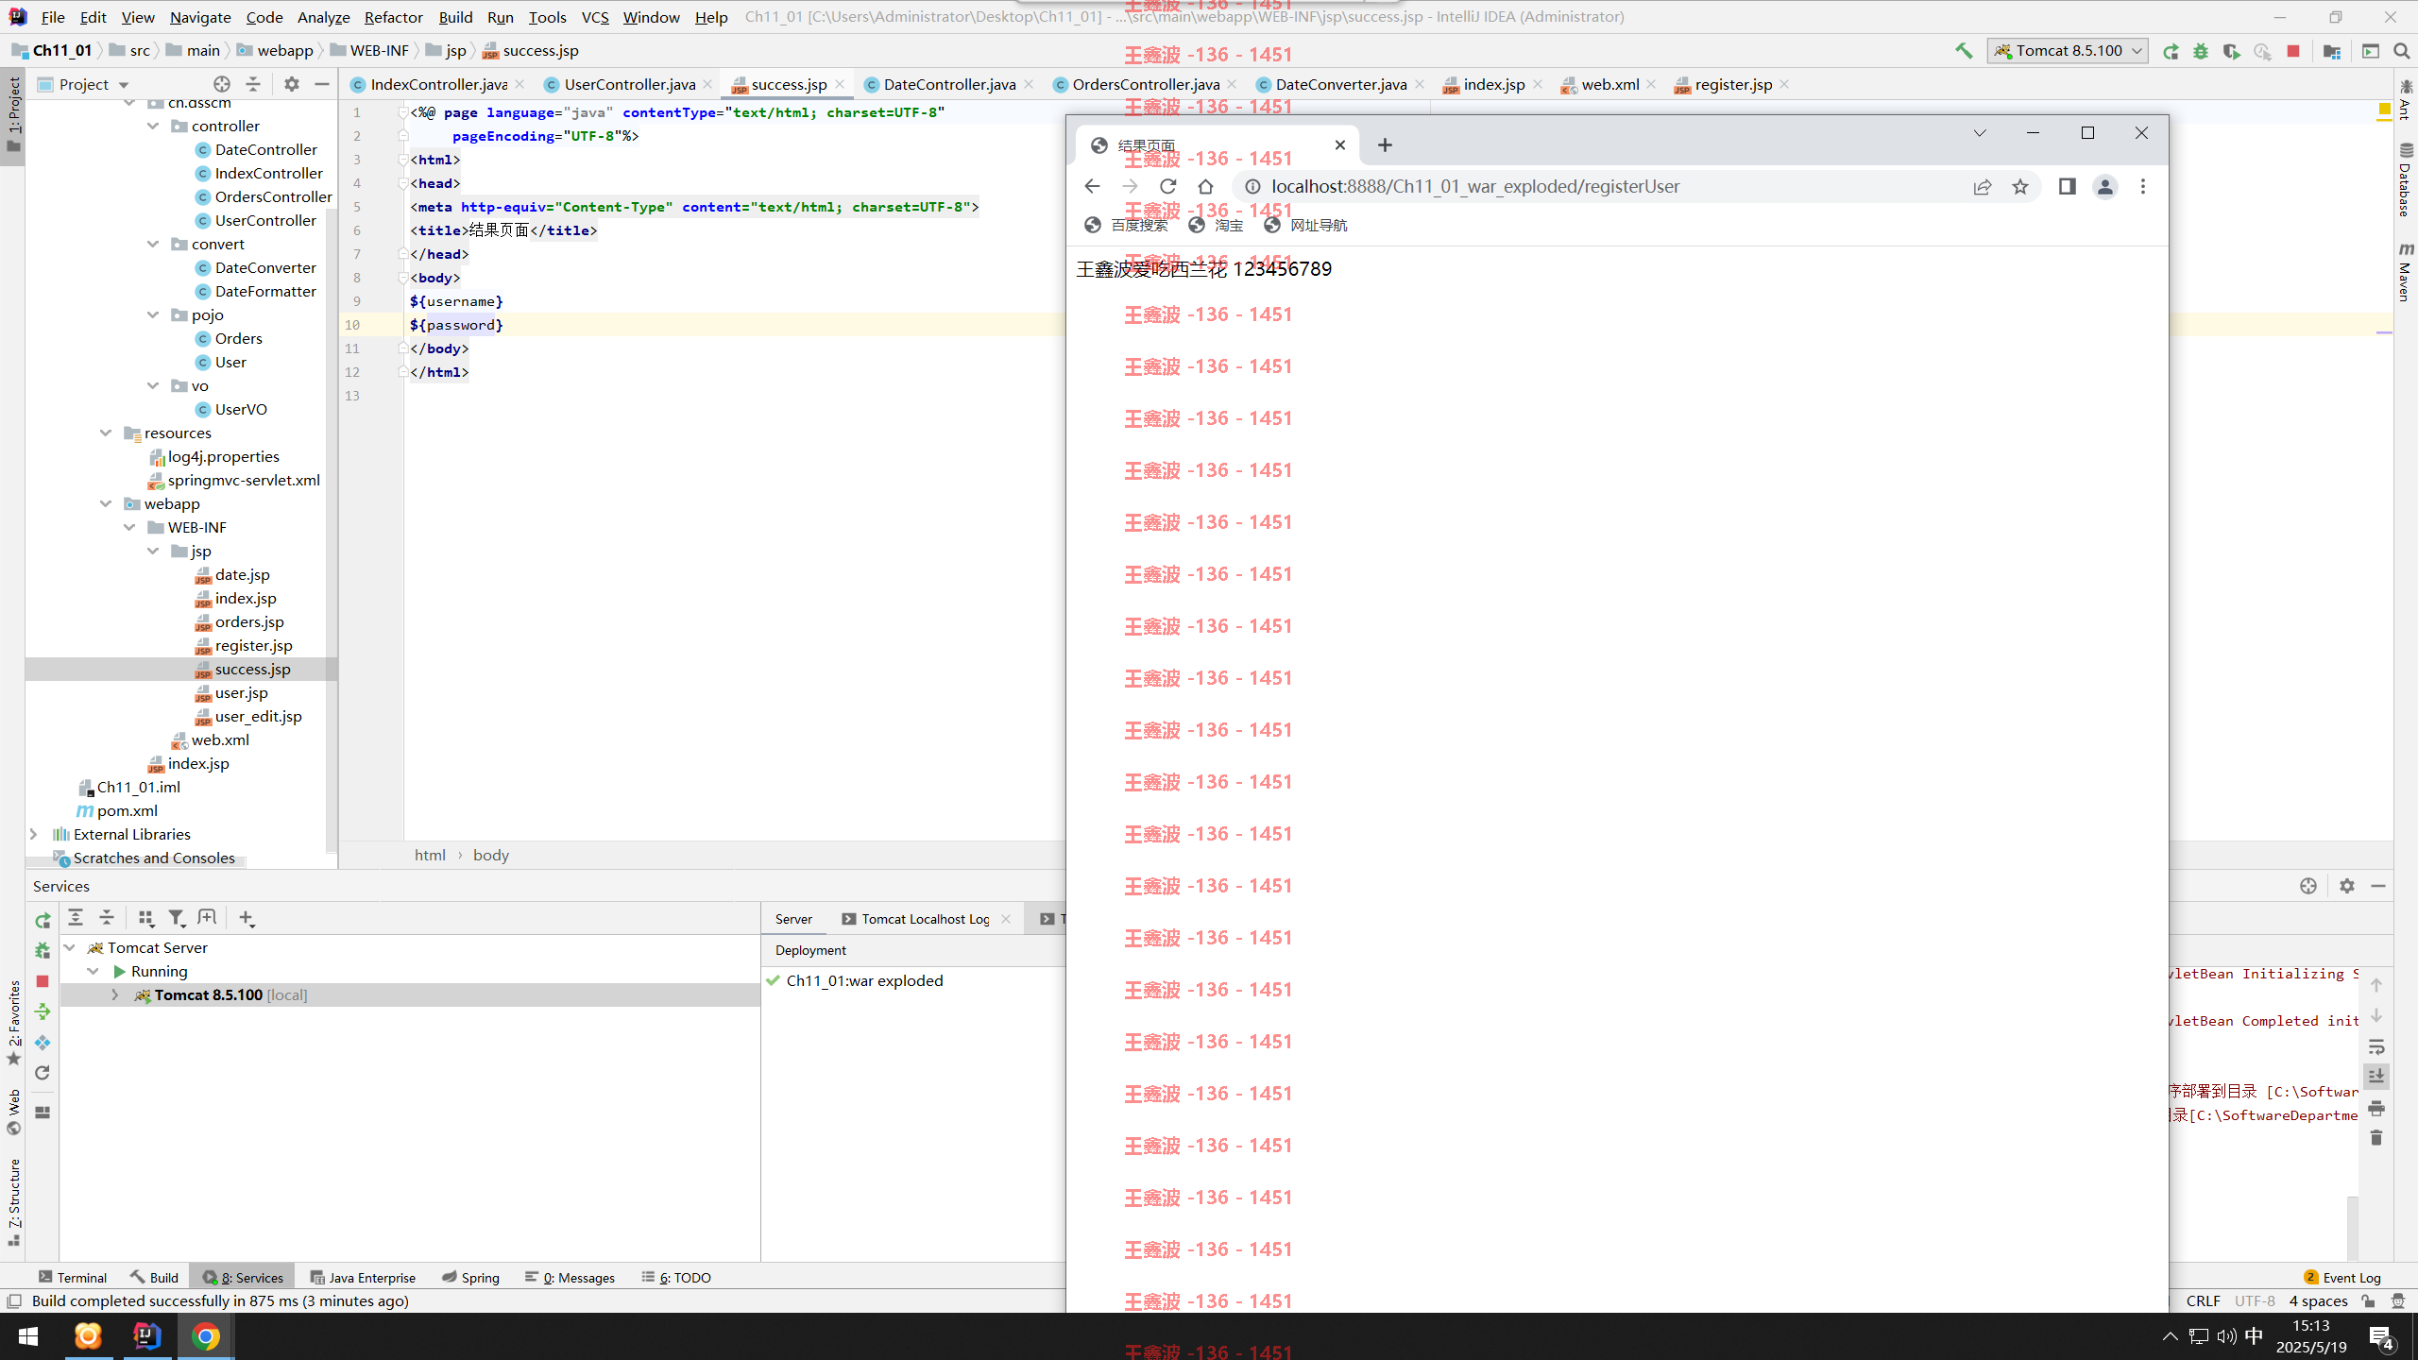Viewport: 2418px width, 1360px height.
Task: Switch to UserController.java tab
Action: tap(630, 84)
